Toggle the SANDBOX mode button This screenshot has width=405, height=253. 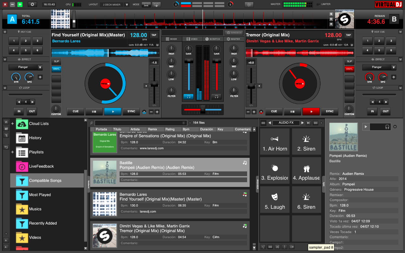(x=234, y=33)
